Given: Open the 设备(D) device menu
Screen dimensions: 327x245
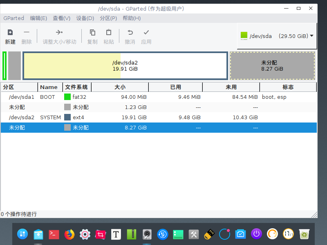Looking at the screenshot, I should point(85,18).
